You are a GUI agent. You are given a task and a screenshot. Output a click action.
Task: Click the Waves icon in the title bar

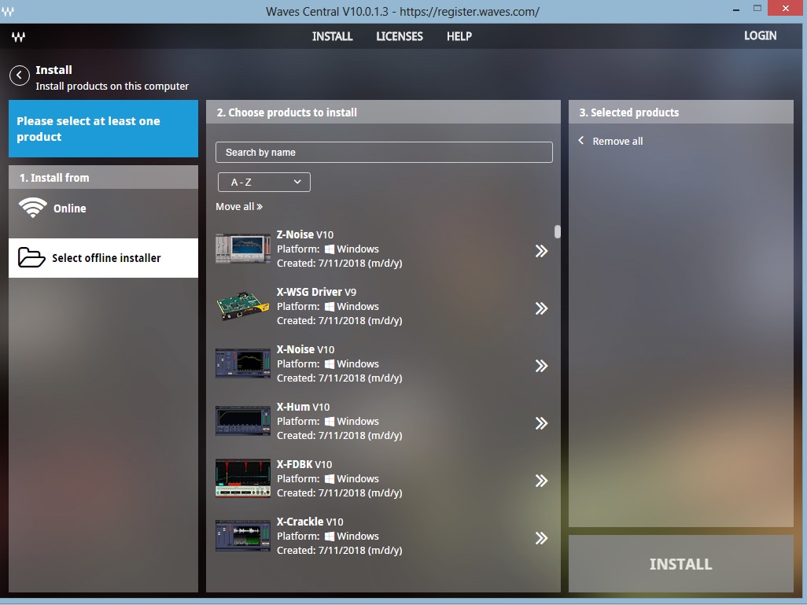tap(8, 11)
